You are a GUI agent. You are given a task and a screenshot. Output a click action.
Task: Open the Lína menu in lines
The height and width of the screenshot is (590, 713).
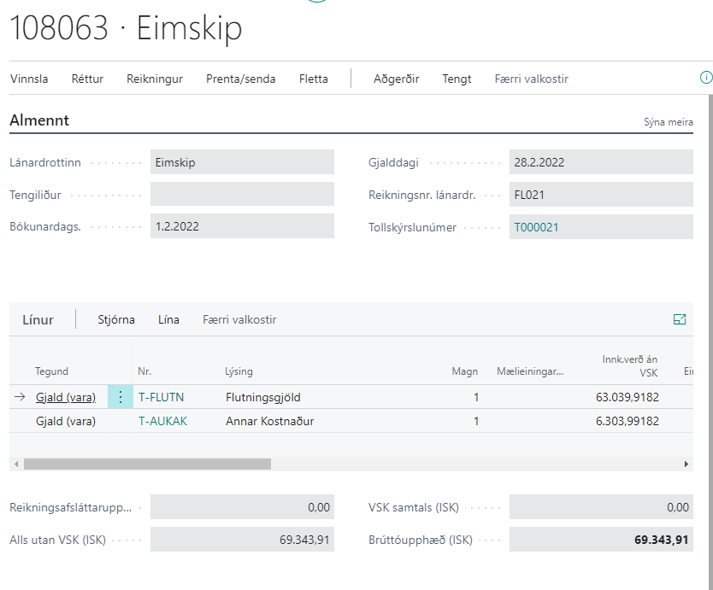pyautogui.click(x=168, y=319)
